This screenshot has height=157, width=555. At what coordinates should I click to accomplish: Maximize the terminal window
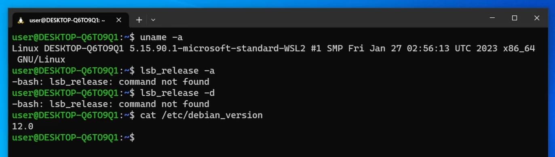tap(515, 18)
